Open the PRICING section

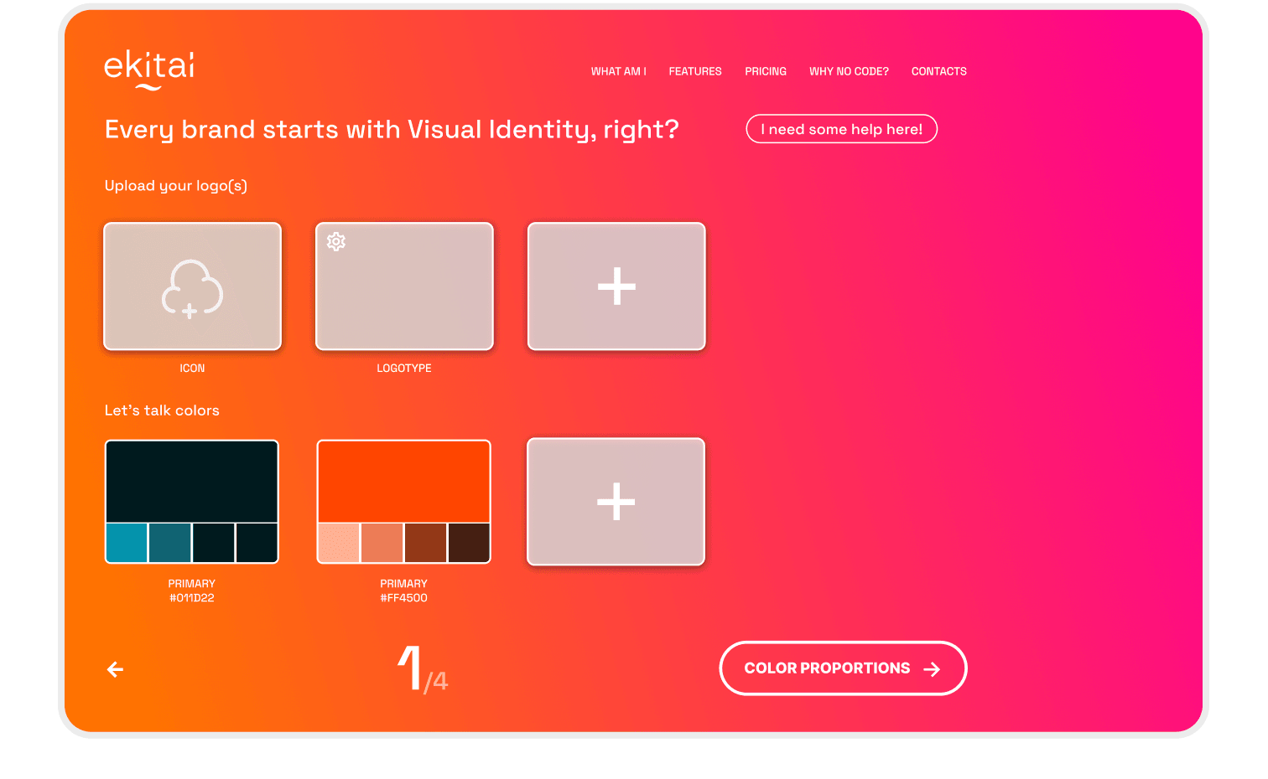pyautogui.click(x=766, y=72)
